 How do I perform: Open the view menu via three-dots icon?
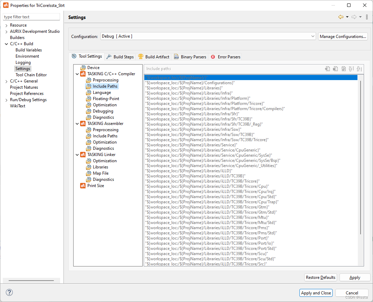367,17
